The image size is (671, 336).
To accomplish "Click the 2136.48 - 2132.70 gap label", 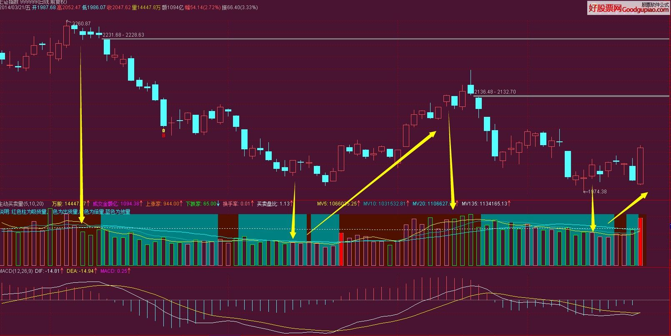I will [x=495, y=92].
